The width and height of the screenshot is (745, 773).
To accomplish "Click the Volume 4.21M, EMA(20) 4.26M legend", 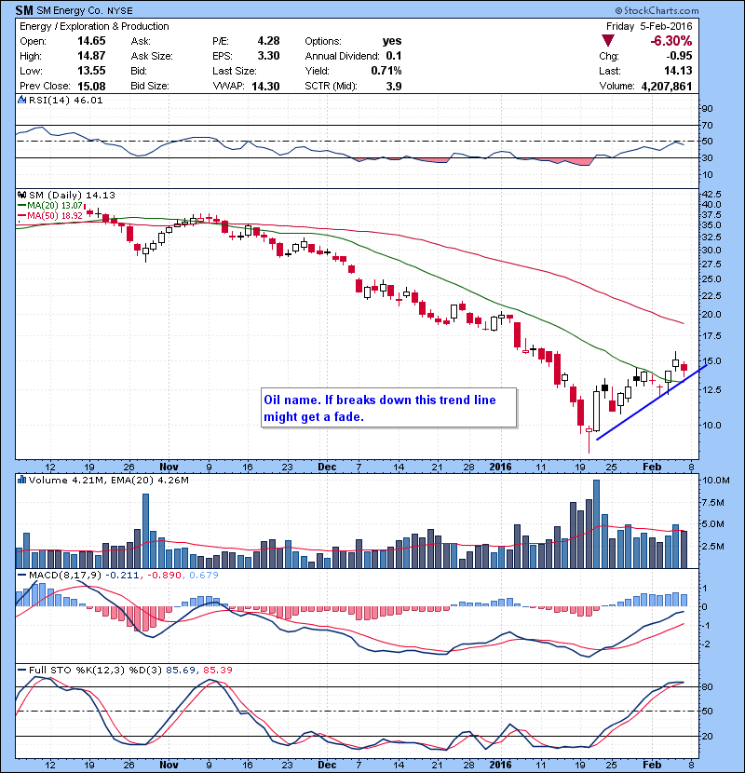I will pyautogui.click(x=108, y=480).
